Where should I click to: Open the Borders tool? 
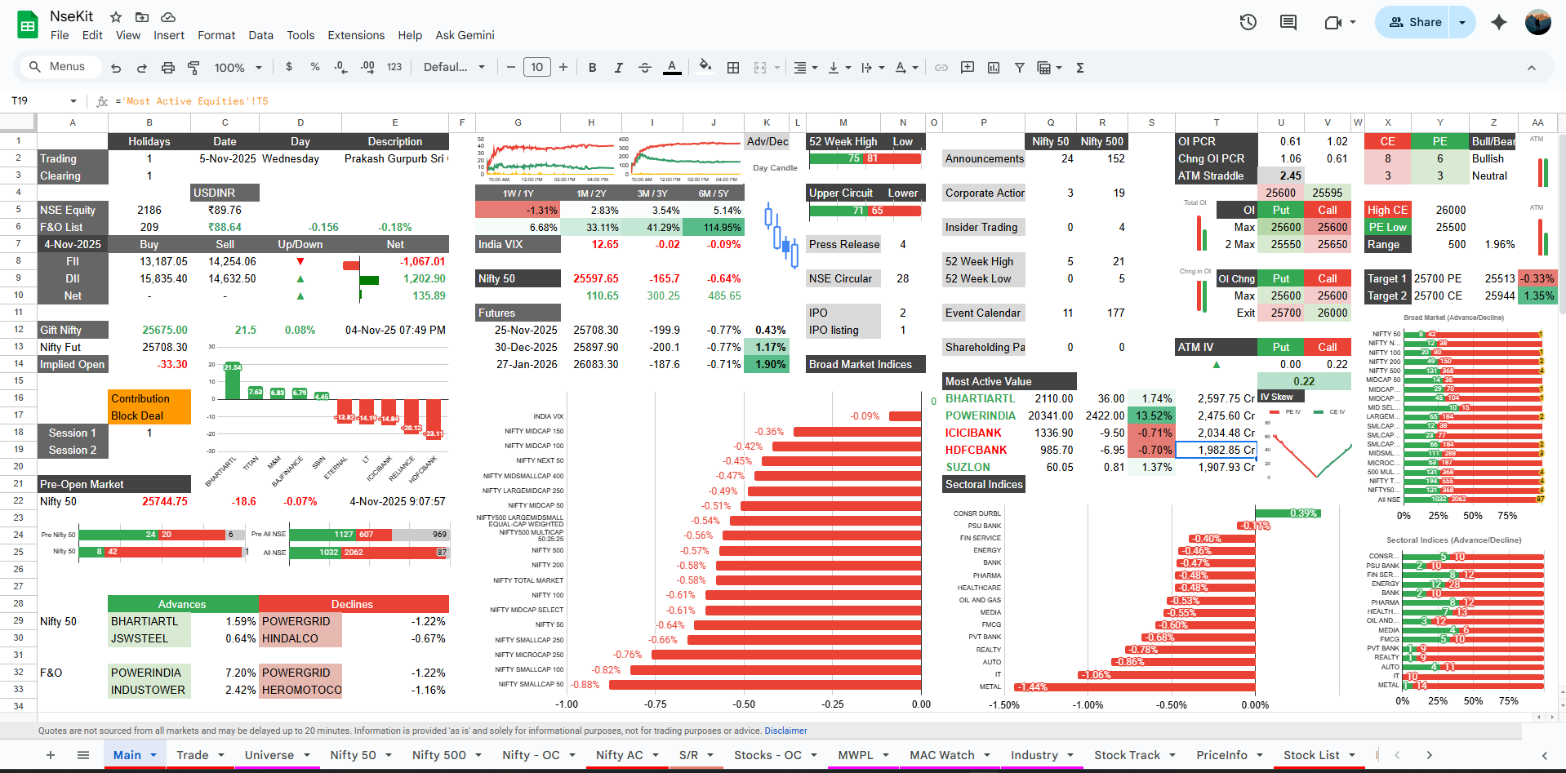pos(733,68)
